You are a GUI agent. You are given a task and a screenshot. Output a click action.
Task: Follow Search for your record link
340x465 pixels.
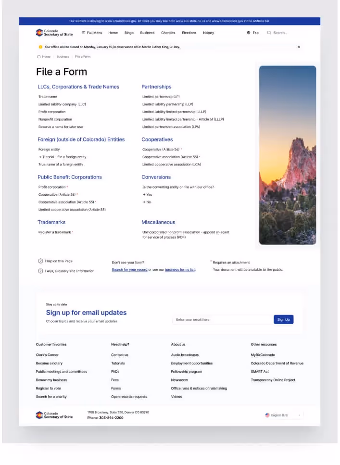click(129, 270)
